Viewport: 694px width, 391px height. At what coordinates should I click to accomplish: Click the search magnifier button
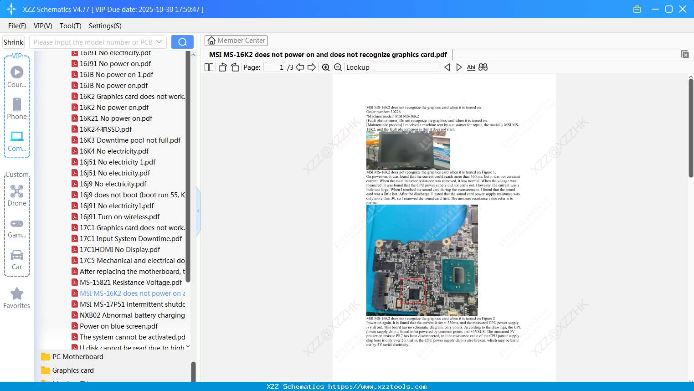(182, 42)
